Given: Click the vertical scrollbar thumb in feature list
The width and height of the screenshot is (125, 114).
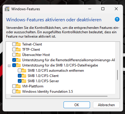Looking at the screenshot, I should coord(117,75).
